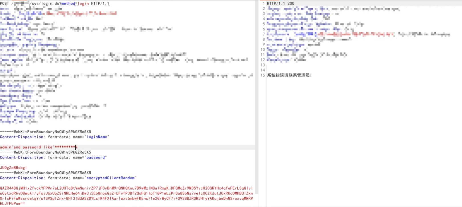
Task: Click the Content-Disposition line for loginName
Action: (x=54, y=137)
